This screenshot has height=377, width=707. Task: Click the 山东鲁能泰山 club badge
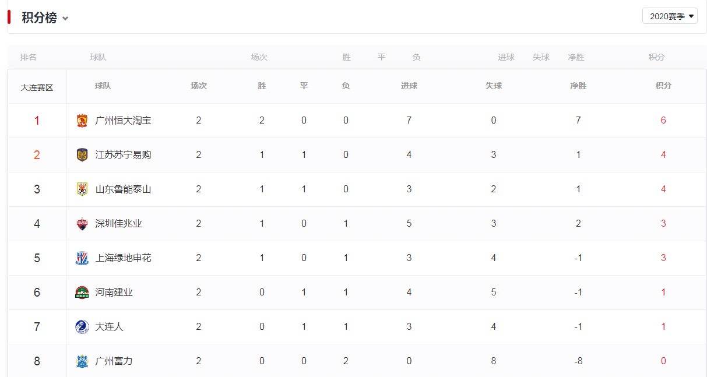click(80, 189)
